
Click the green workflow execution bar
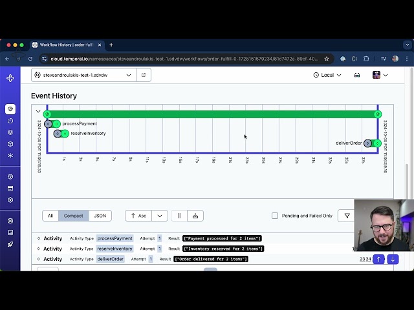pos(213,114)
